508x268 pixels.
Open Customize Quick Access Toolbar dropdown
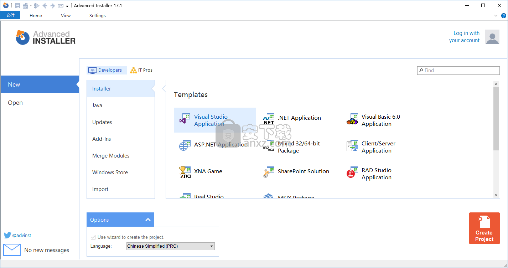67,6
